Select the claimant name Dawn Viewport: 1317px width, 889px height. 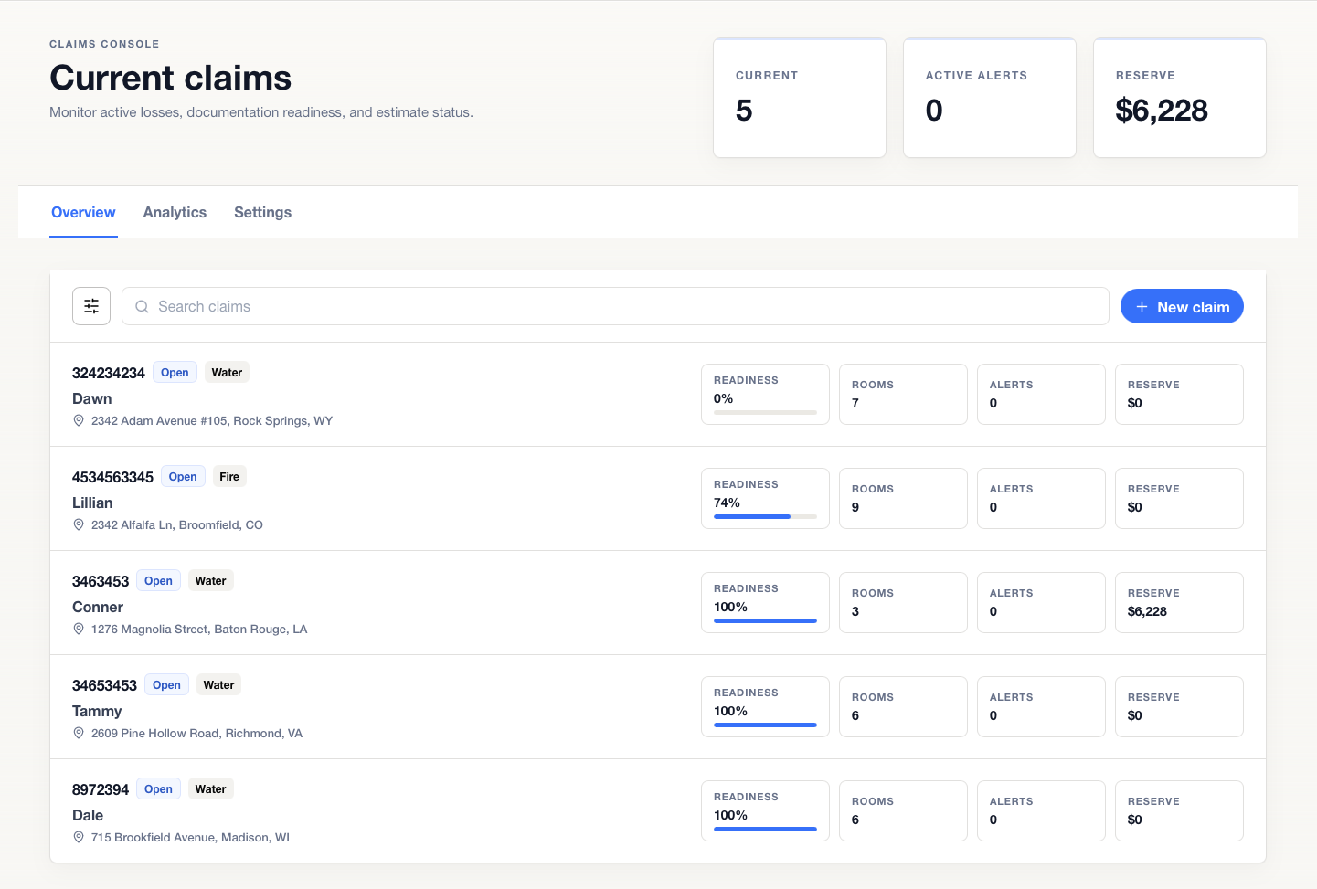click(92, 399)
